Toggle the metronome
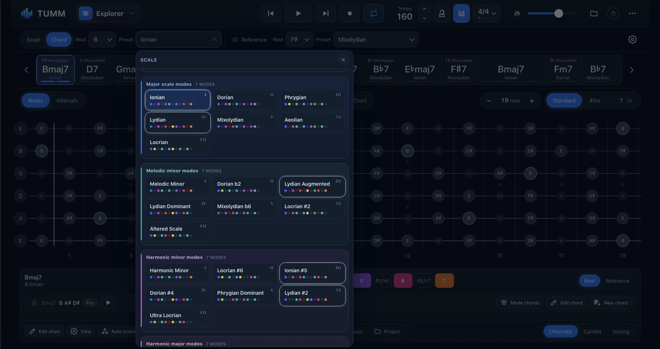Screen dimensions: 660x349 click(x=442, y=13)
